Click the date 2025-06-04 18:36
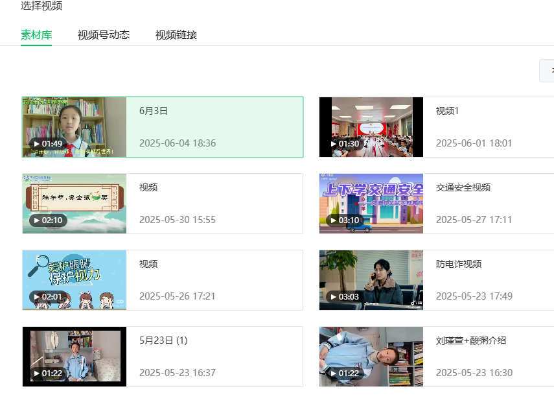Image resolution: width=554 pixels, height=415 pixels. pos(178,143)
